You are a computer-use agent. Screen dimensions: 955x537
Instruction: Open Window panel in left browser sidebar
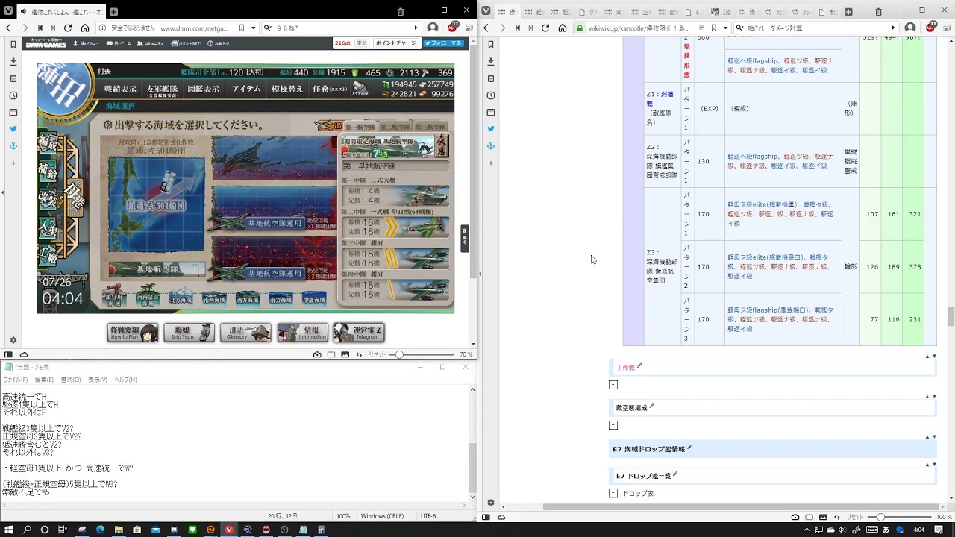click(13, 112)
